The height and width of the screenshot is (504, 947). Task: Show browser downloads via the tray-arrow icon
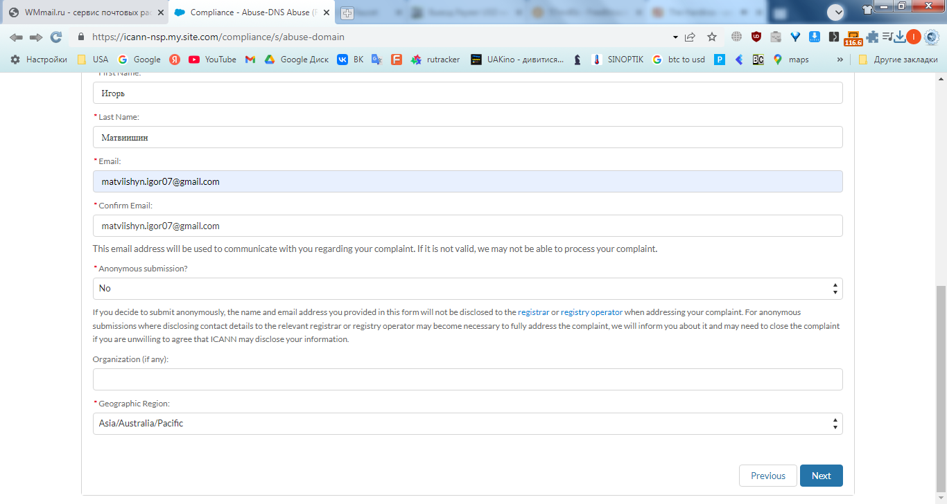coord(900,37)
